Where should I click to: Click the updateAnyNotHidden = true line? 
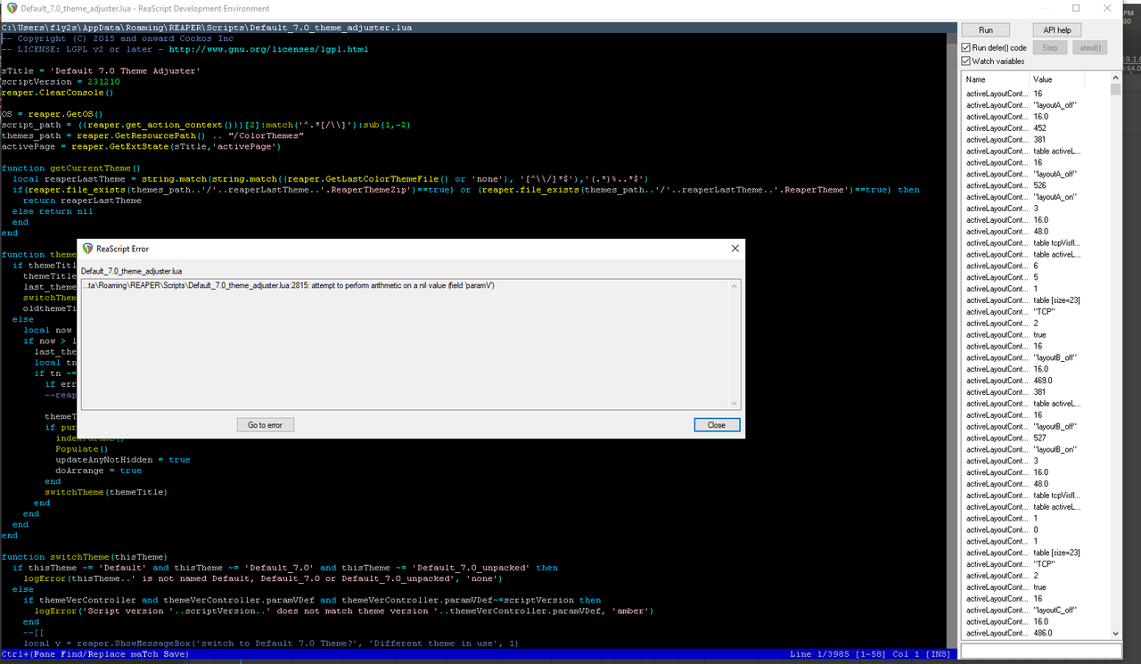click(x=123, y=460)
